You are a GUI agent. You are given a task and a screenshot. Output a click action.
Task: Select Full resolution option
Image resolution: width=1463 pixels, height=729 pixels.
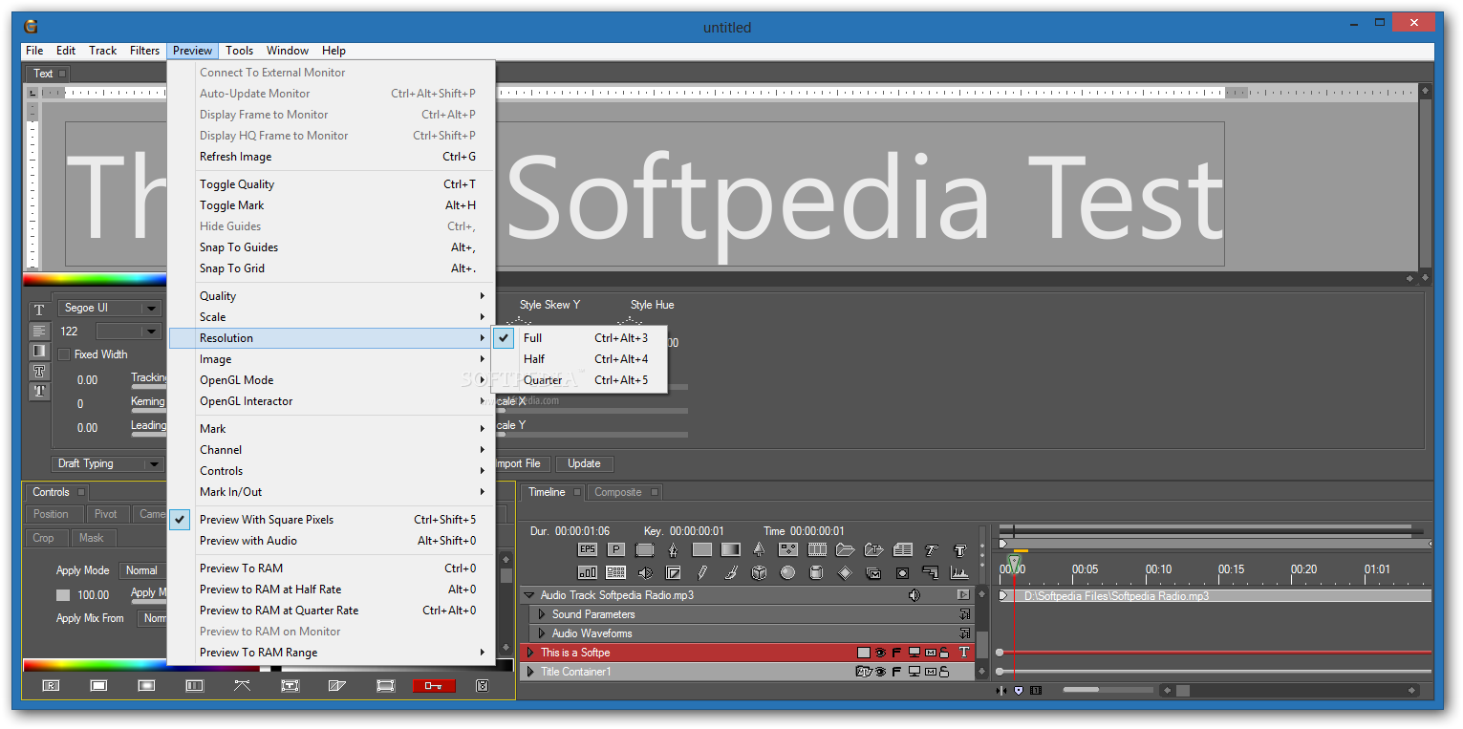pos(579,338)
